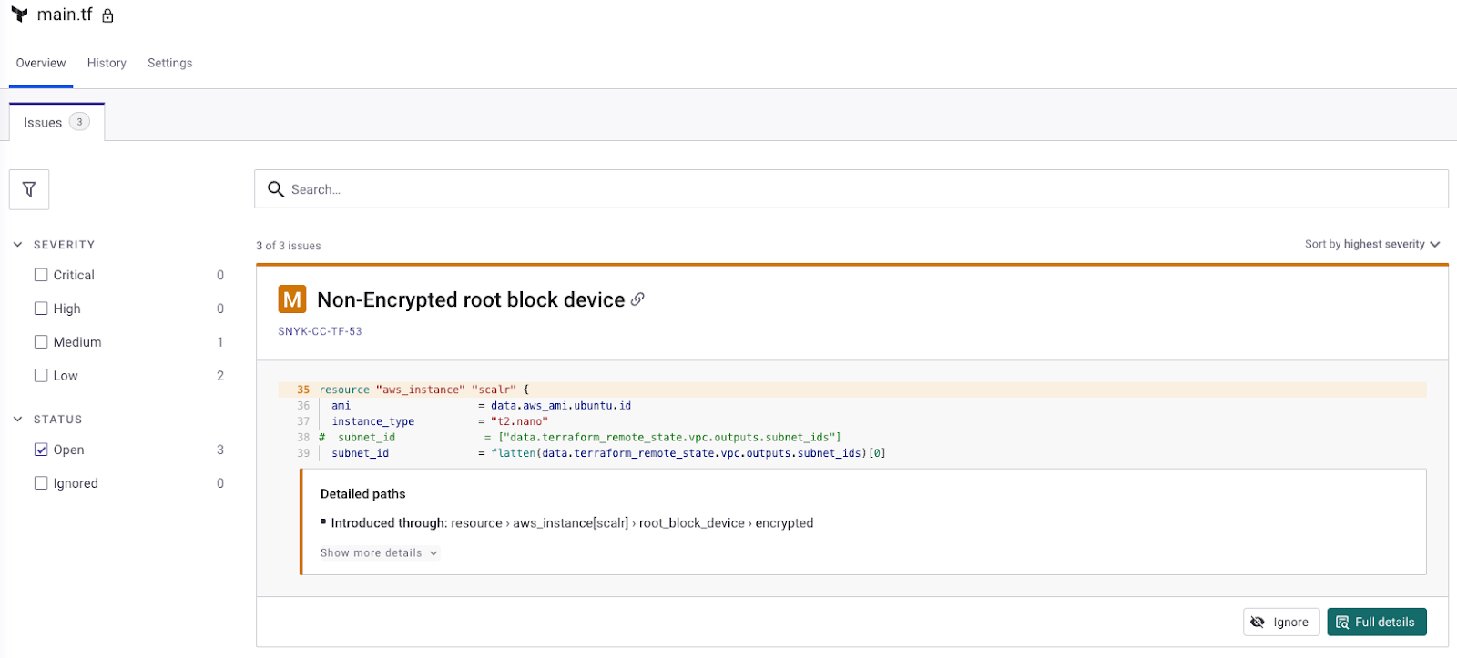Tick the Critical severity checkbox

pos(41,275)
